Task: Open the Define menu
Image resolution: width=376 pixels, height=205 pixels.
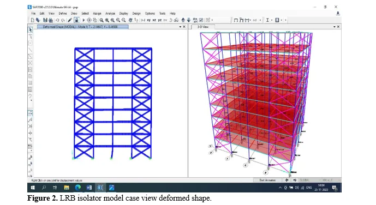Action: (x=63, y=14)
